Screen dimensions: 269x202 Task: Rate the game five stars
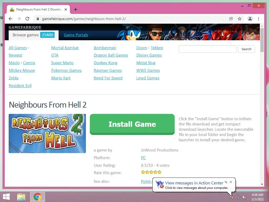tap(159, 172)
